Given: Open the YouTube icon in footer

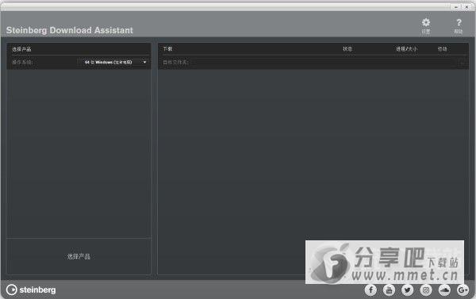Looking at the screenshot, I should 390,290.
